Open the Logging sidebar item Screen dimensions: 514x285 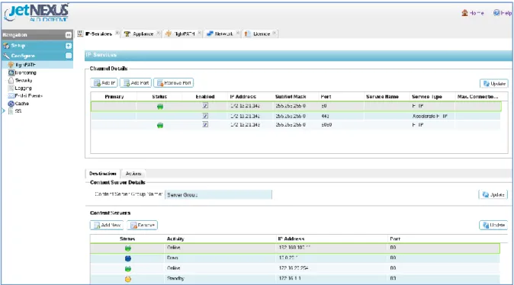coord(20,88)
